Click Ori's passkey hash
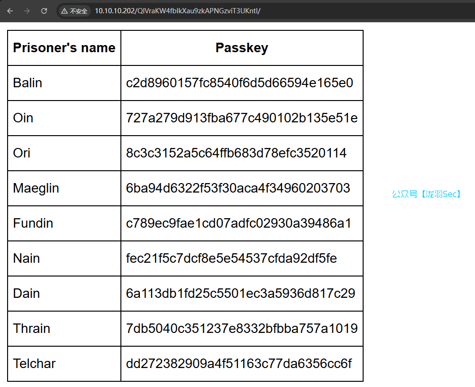This screenshot has width=475, height=387. click(236, 153)
